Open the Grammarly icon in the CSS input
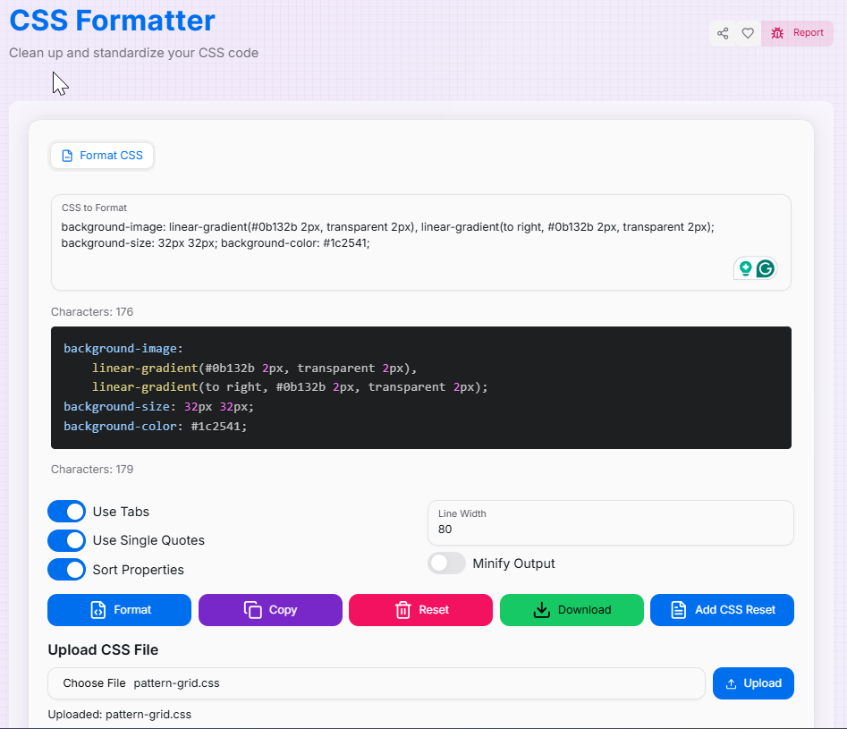The image size is (847, 729). coord(767,267)
